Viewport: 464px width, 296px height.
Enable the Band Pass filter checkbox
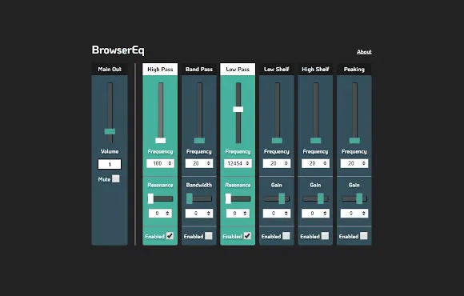click(x=209, y=236)
